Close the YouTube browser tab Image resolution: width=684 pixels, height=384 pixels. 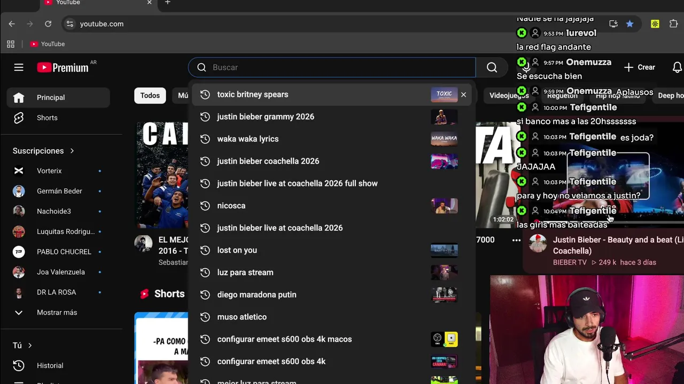point(149,3)
